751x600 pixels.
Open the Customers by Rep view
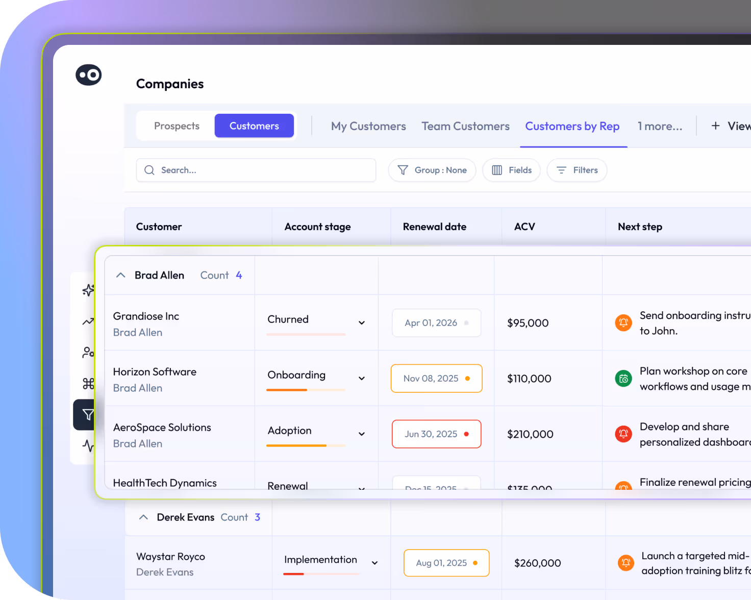point(572,126)
